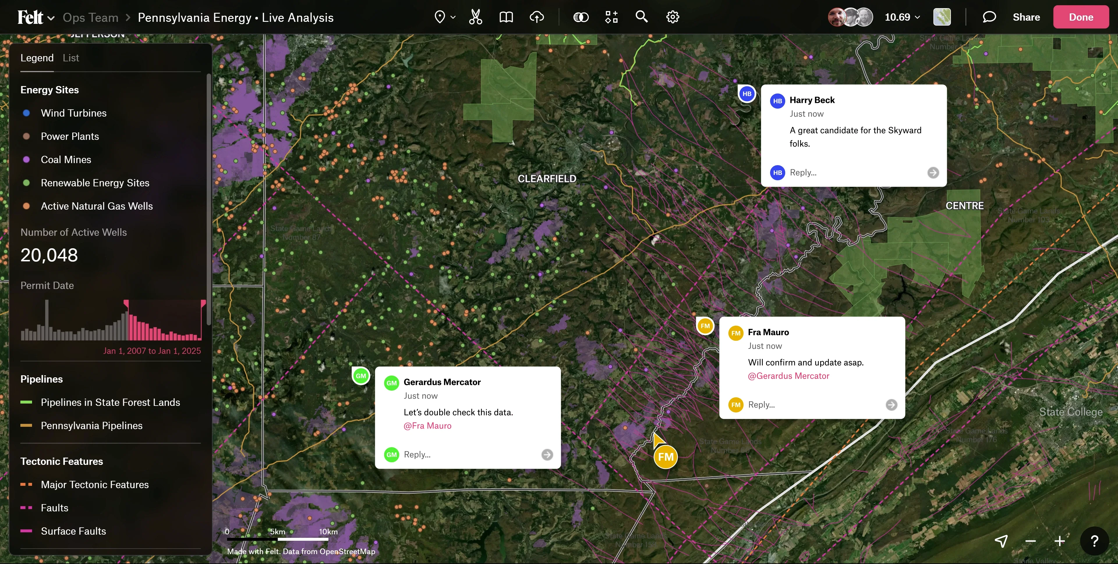
Task: Expand the pin tool dropdown arrow
Action: (x=453, y=17)
